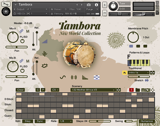Click the Mix A link chain icon
Viewport: 160px width, 126px height.
[22, 31]
